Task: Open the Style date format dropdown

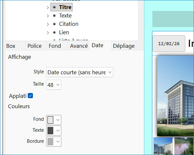Action: 80,72
